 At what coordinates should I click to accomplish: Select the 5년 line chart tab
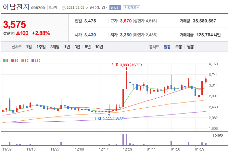[88, 47]
